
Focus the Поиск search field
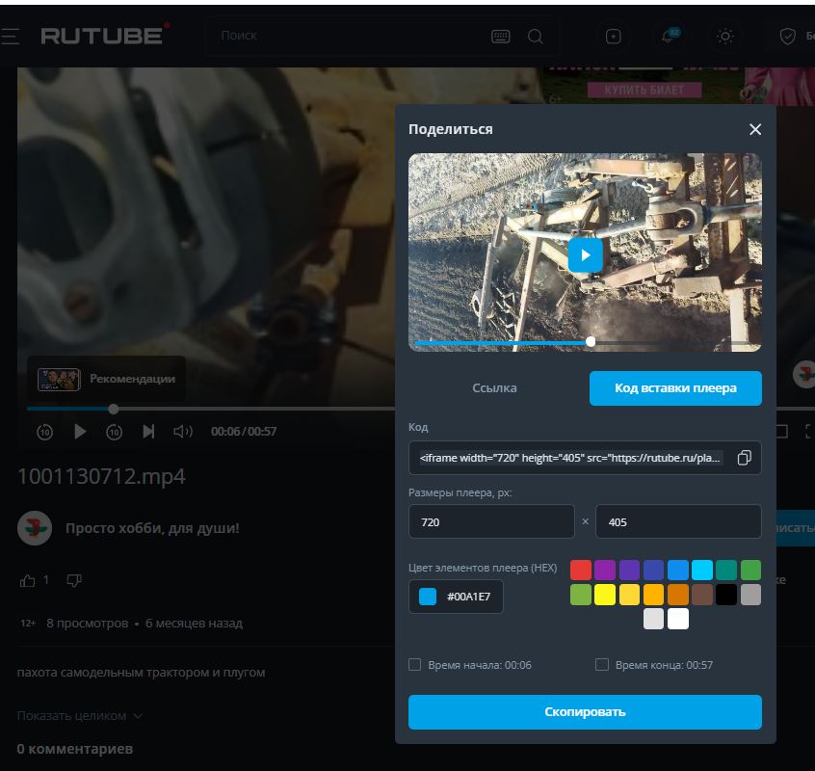348,36
